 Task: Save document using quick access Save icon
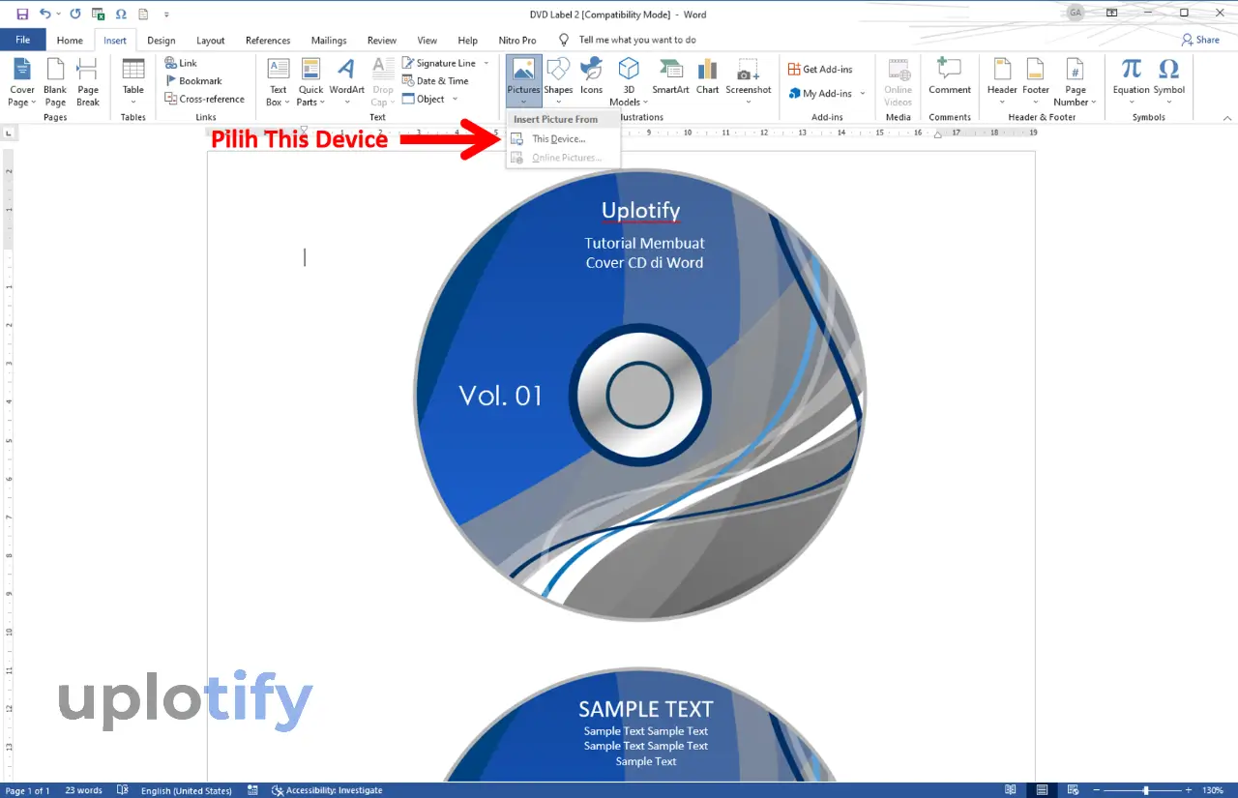click(23, 14)
